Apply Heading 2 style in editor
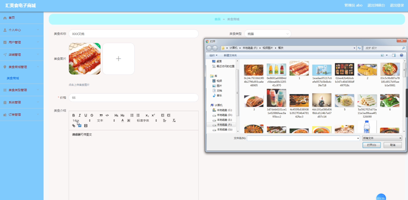Image resolution: width=408 pixels, height=200 pixels. [x=122, y=115]
